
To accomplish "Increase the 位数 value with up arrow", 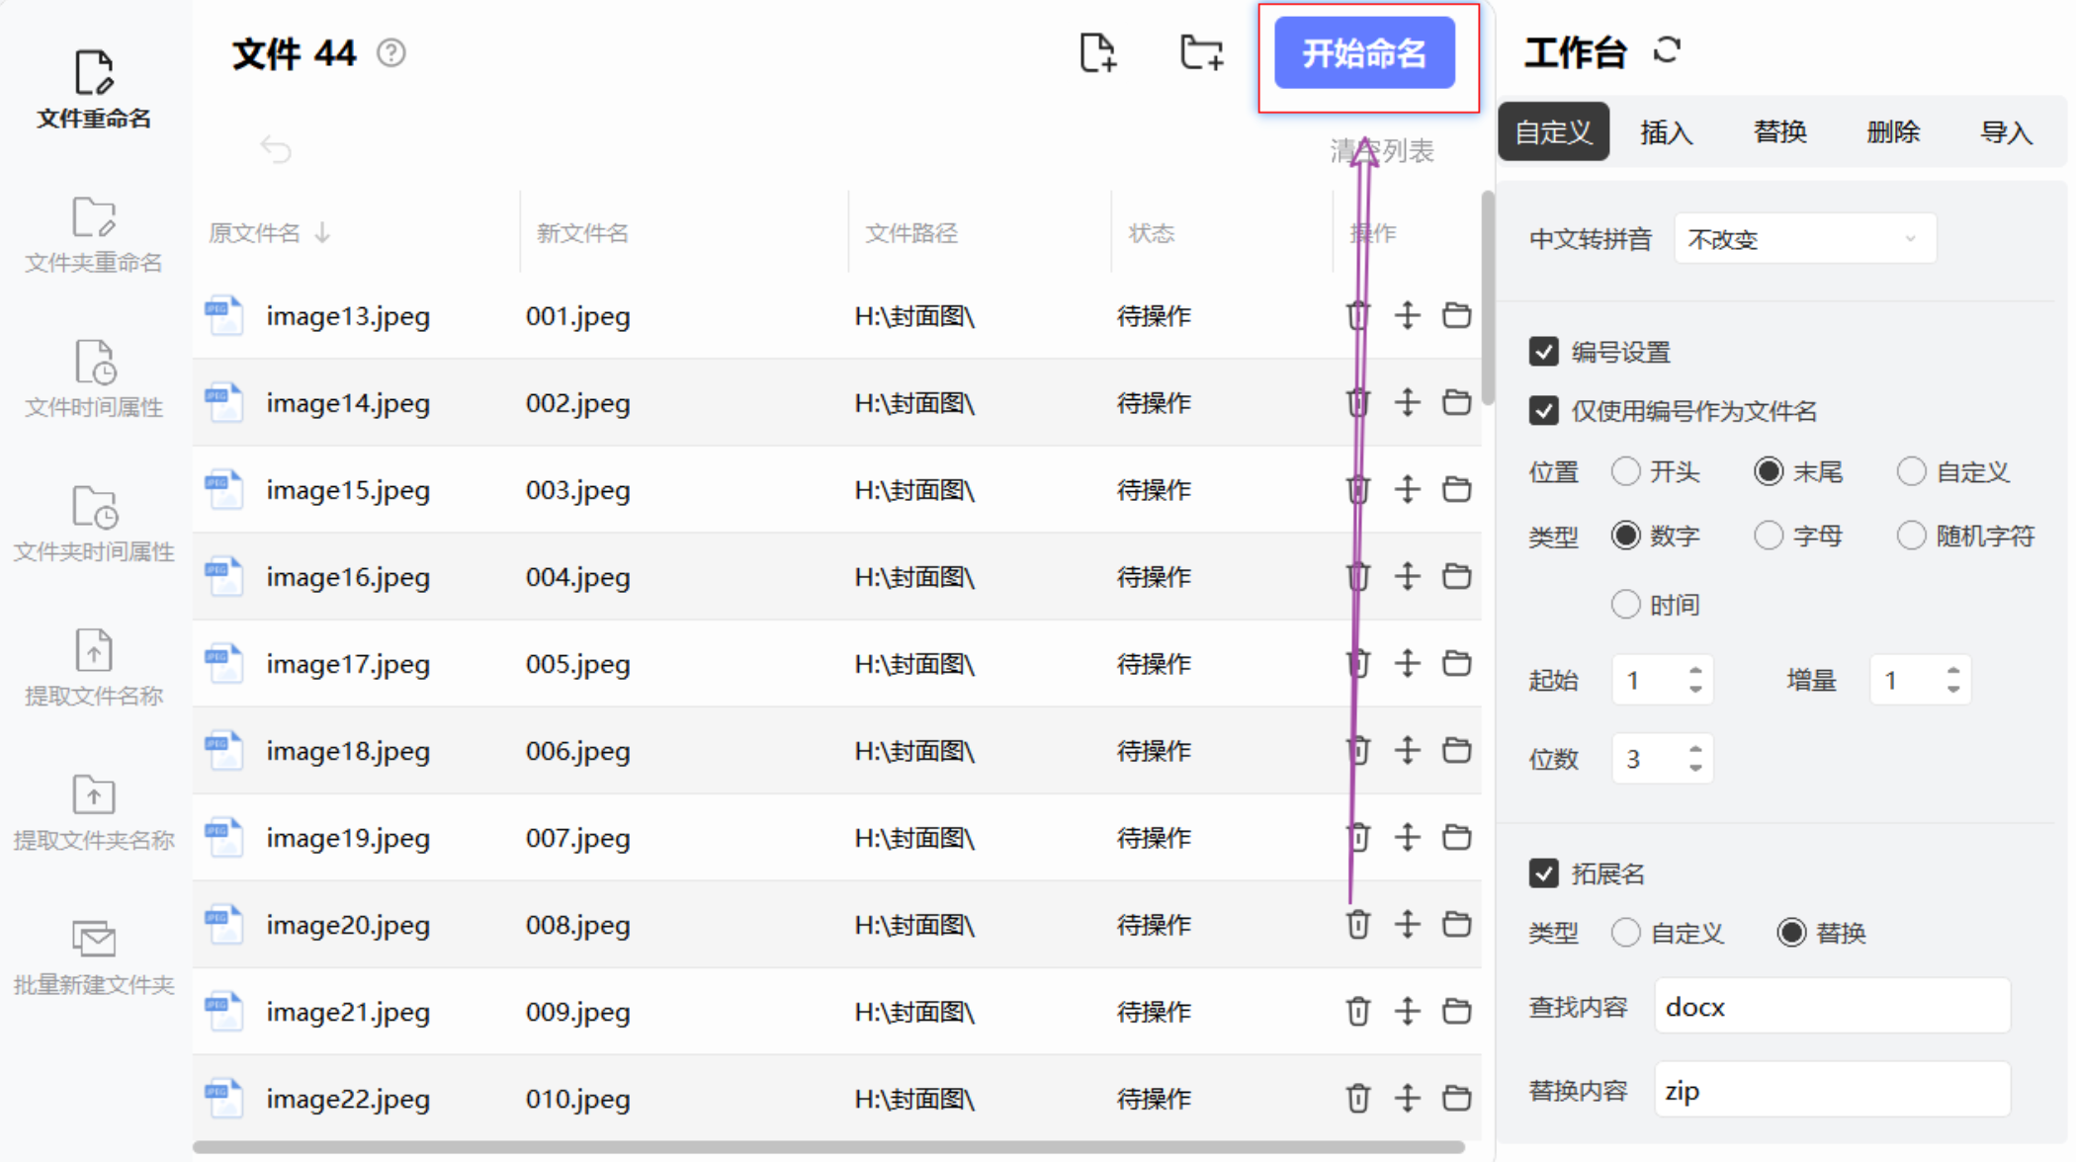I will tap(1695, 750).
